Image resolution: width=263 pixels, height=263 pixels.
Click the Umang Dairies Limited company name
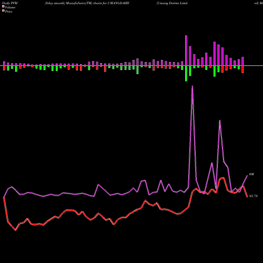pos(172,3)
